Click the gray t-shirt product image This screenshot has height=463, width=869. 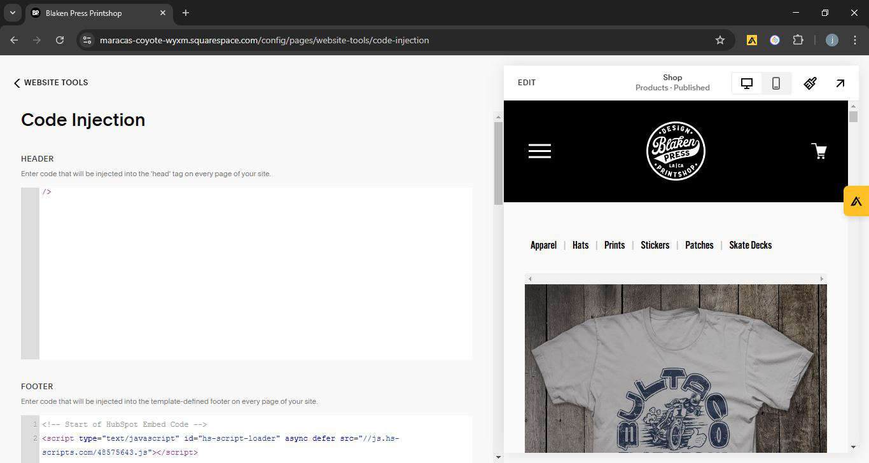tap(676, 368)
